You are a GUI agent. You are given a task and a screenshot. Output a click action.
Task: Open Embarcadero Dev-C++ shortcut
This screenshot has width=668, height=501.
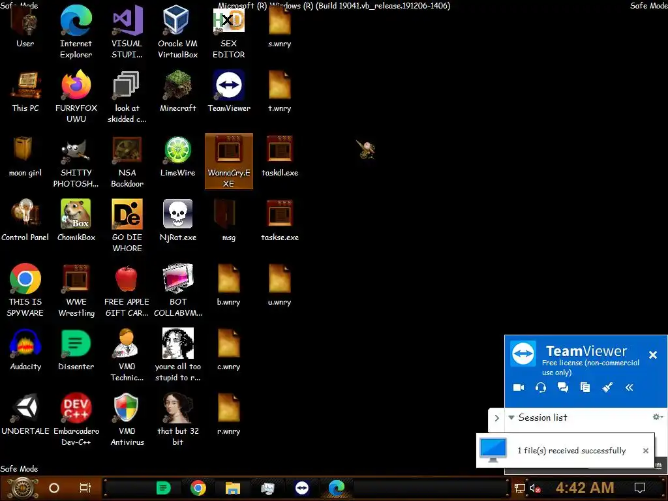coord(76,421)
